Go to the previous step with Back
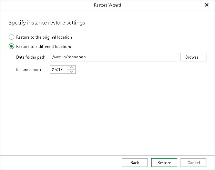This screenshot has width=215, height=170. pos(135,163)
